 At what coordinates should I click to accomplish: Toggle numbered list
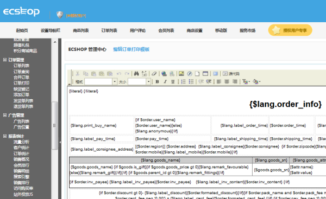coord(183,81)
